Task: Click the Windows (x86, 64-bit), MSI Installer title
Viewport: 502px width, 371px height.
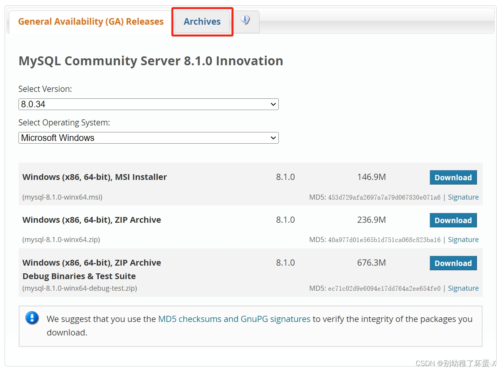Action: [94, 177]
